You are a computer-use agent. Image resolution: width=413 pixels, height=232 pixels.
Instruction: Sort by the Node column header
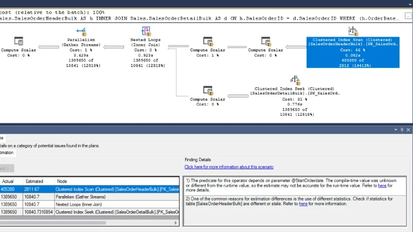tap(116, 181)
